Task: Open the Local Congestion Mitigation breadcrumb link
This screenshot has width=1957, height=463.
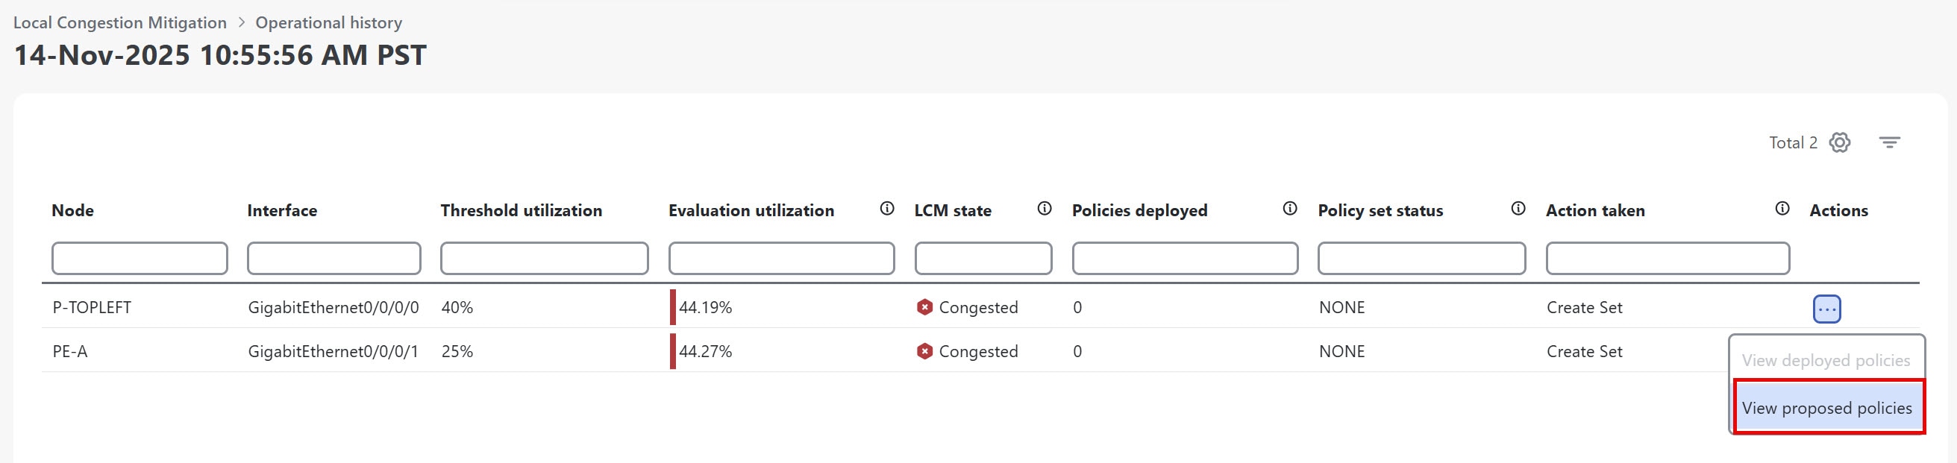Action: click(122, 22)
